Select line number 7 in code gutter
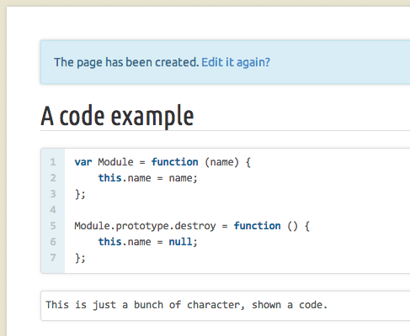 pos(53,258)
